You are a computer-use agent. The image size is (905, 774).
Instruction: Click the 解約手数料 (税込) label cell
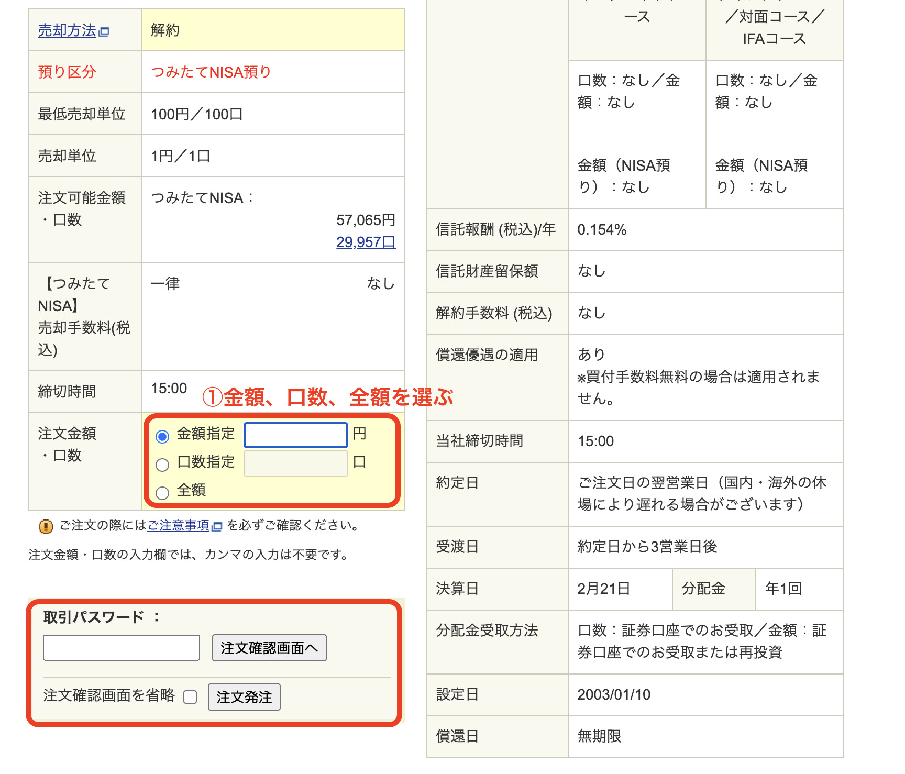pos(498,314)
